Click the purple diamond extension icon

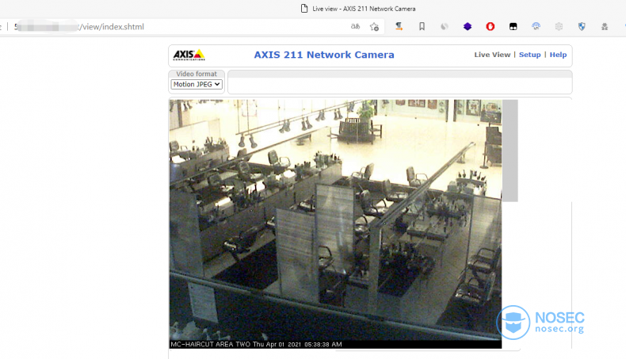point(468,27)
